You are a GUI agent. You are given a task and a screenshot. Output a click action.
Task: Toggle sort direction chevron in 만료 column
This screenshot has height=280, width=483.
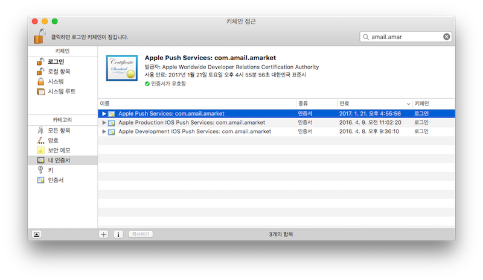[409, 104]
